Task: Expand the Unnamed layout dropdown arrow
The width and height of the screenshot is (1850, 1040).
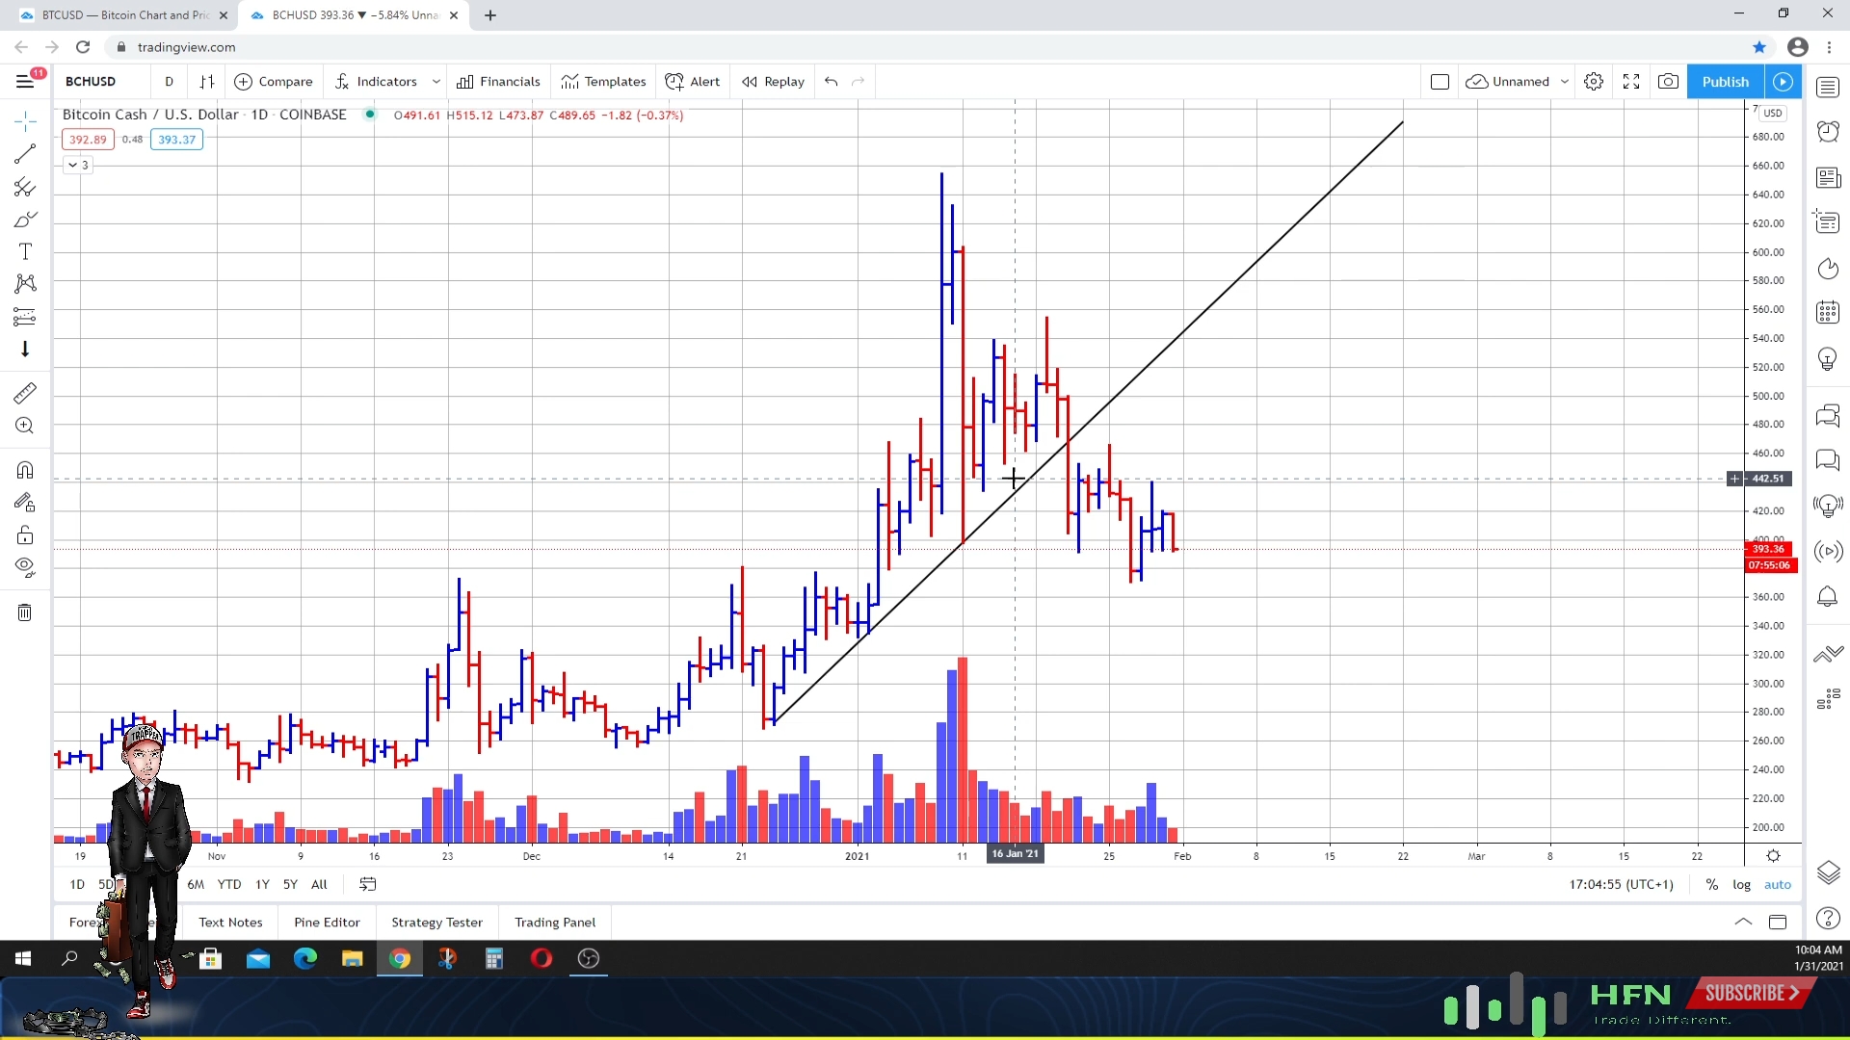Action: pos(1565,82)
